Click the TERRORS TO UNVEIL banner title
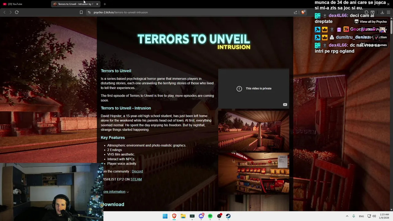This screenshot has width=393, height=221. tap(194, 39)
